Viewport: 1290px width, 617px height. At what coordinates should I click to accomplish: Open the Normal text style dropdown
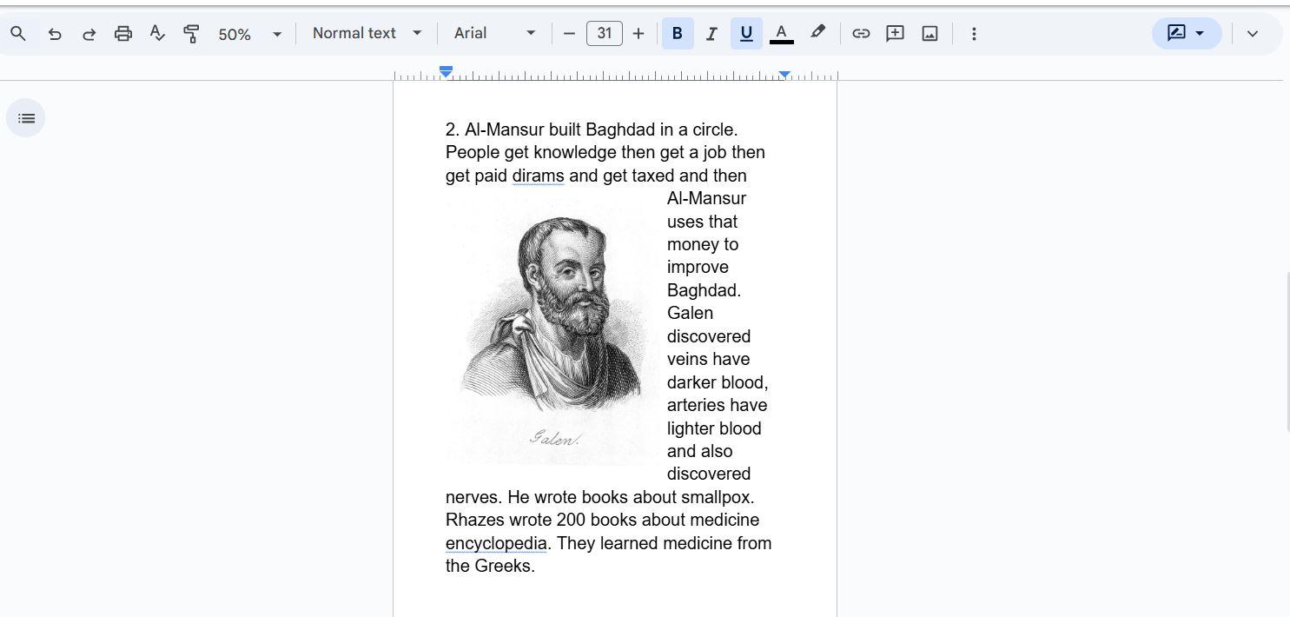(367, 34)
